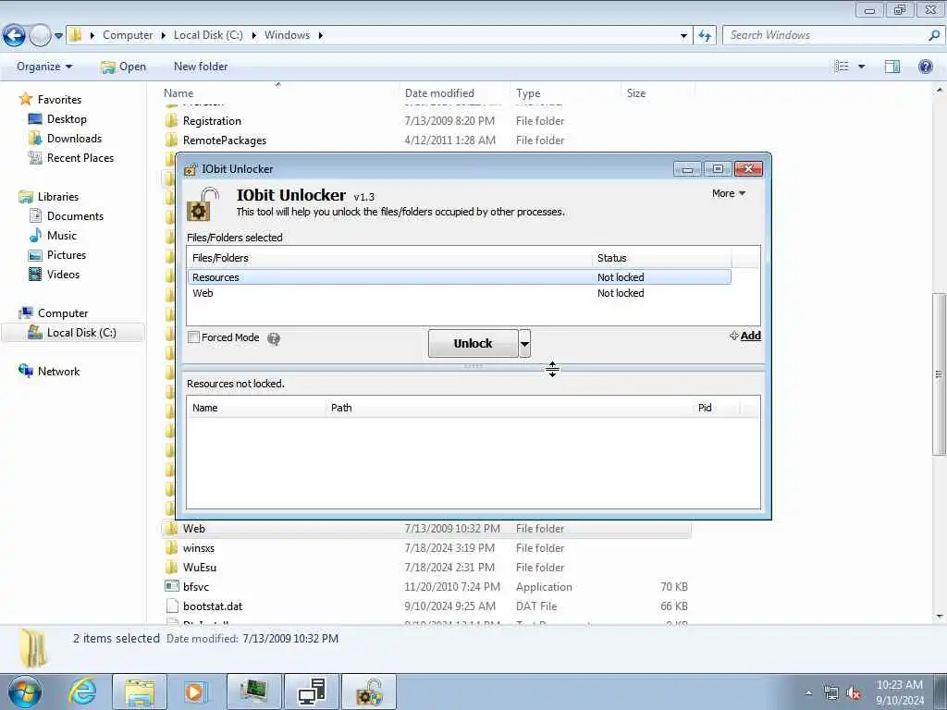Click the muted volume tray icon
This screenshot has height=710, width=947.
pyautogui.click(x=854, y=693)
